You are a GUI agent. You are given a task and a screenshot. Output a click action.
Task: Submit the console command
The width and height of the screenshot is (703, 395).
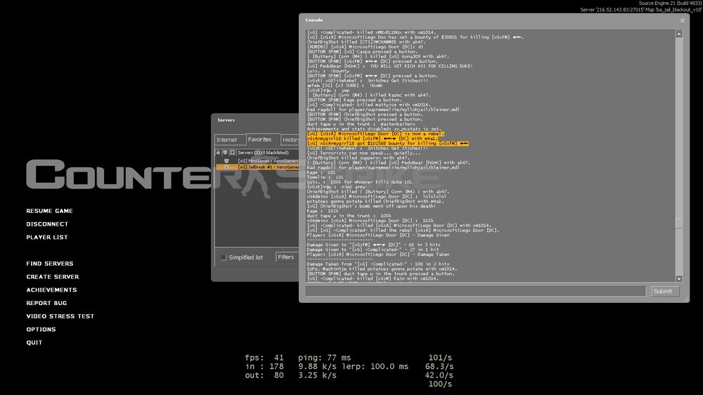665,291
